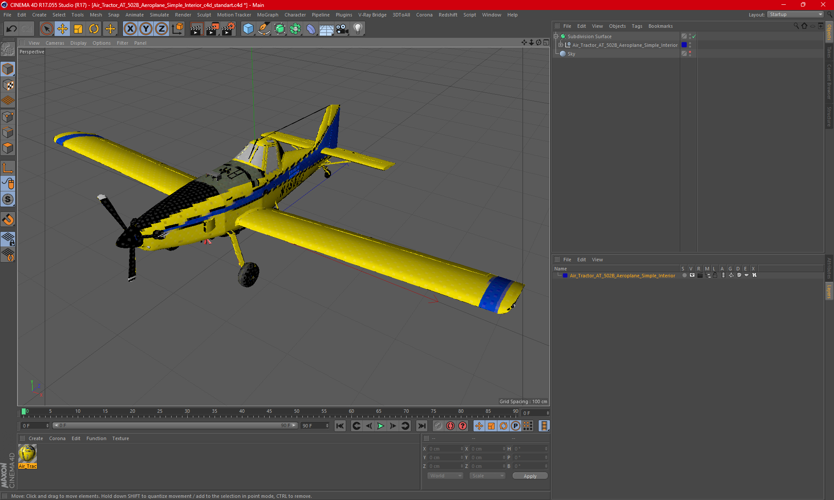Open the World coordinate dropdown
The height and width of the screenshot is (500, 834).
point(445,476)
